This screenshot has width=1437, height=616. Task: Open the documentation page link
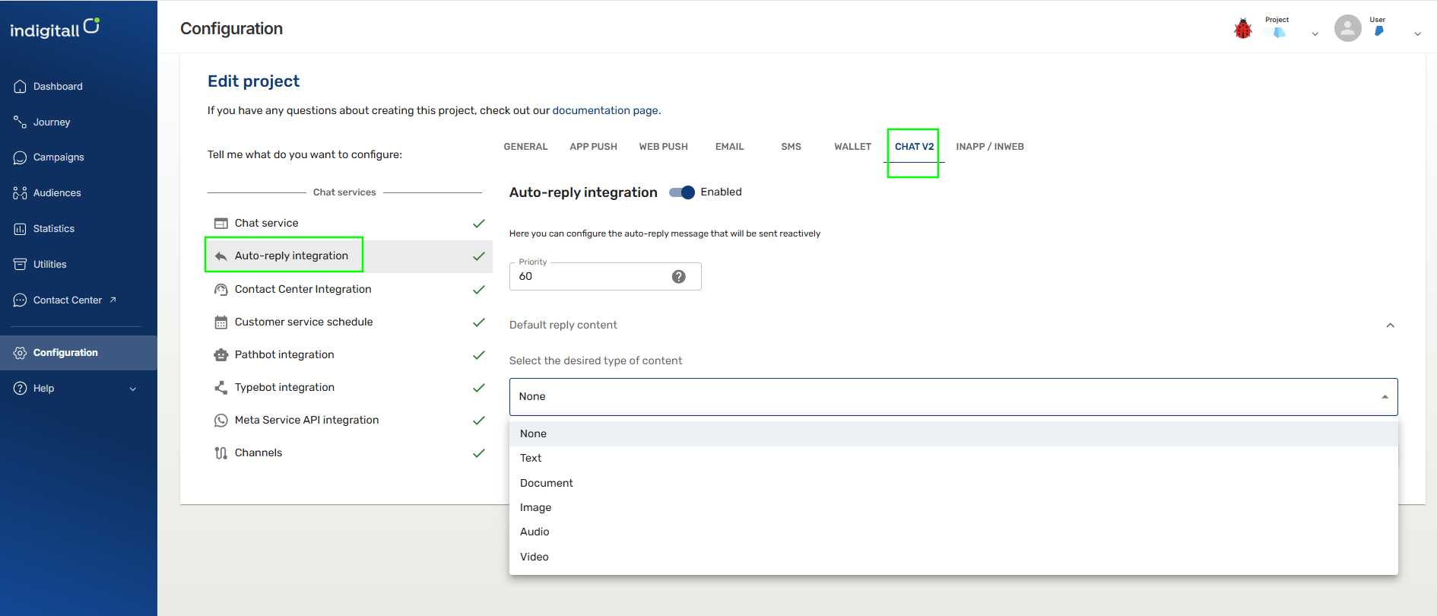click(605, 111)
